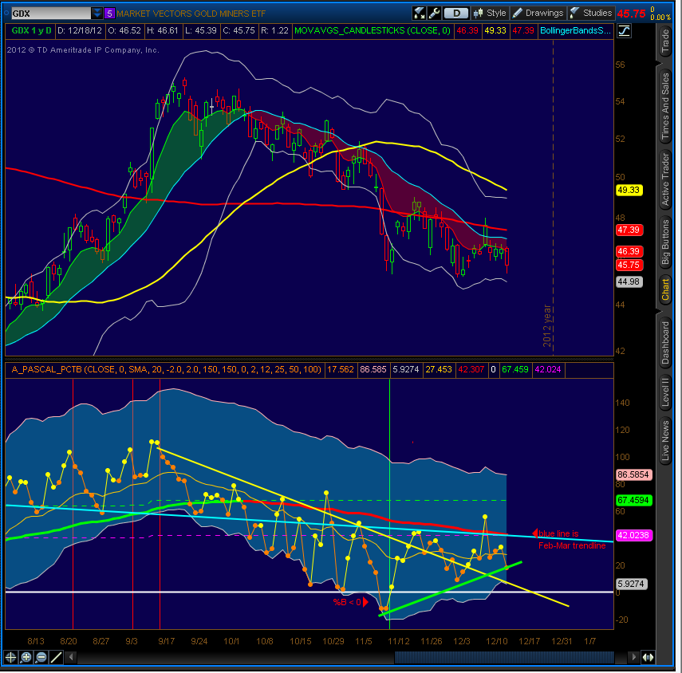The width and height of the screenshot is (682, 673).
Task: Click the 45.75 price axis bubble
Action: [629, 266]
